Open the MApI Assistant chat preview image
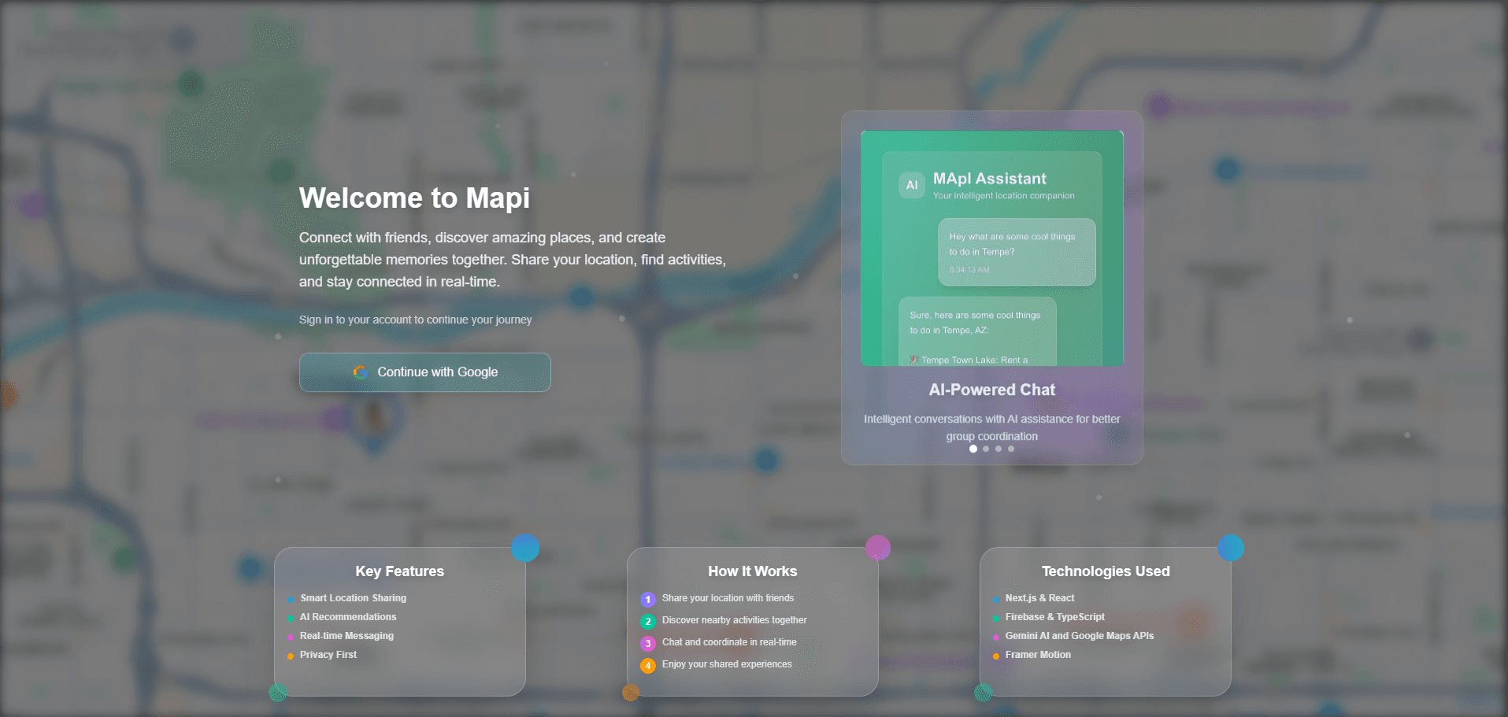Image resolution: width=1508 pixels, height=717 pixels. (992, 248)
